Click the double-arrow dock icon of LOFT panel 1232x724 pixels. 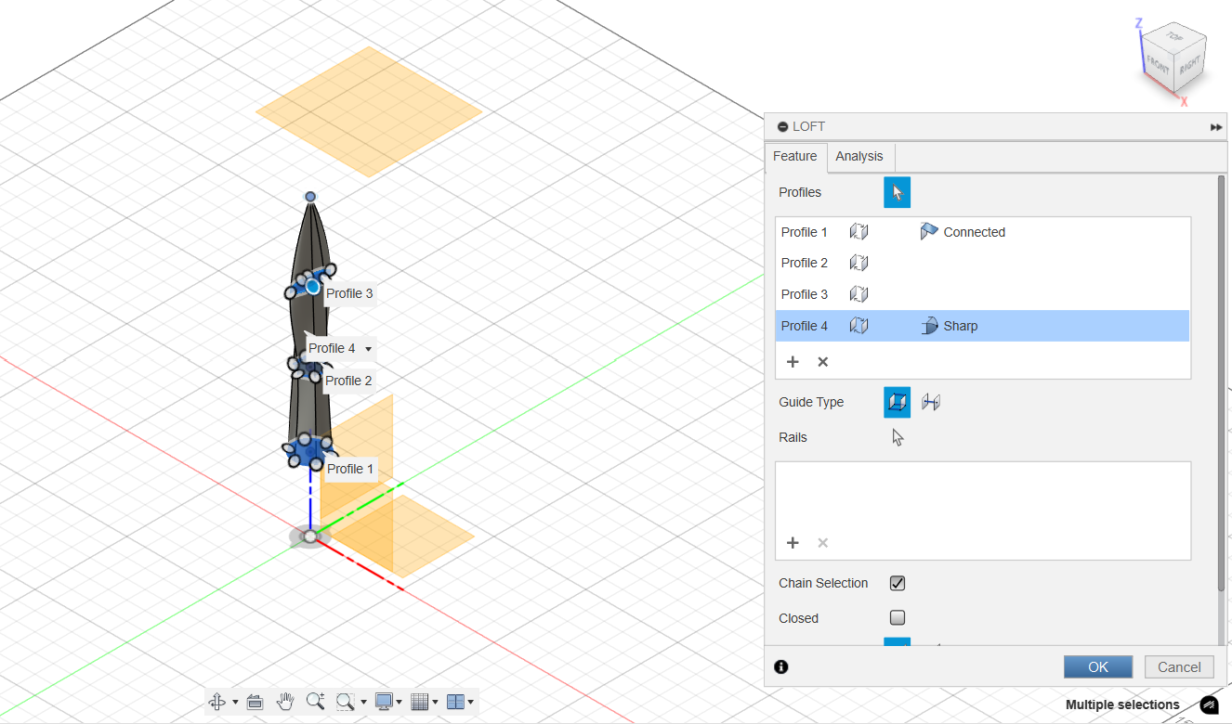tap(1216, 127)
